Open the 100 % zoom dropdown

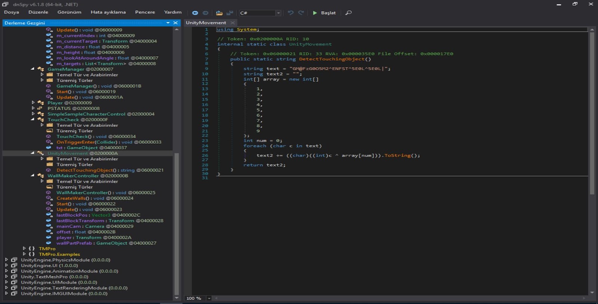pos(209,298)
